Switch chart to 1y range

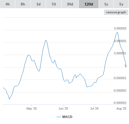tap(106, 4)
